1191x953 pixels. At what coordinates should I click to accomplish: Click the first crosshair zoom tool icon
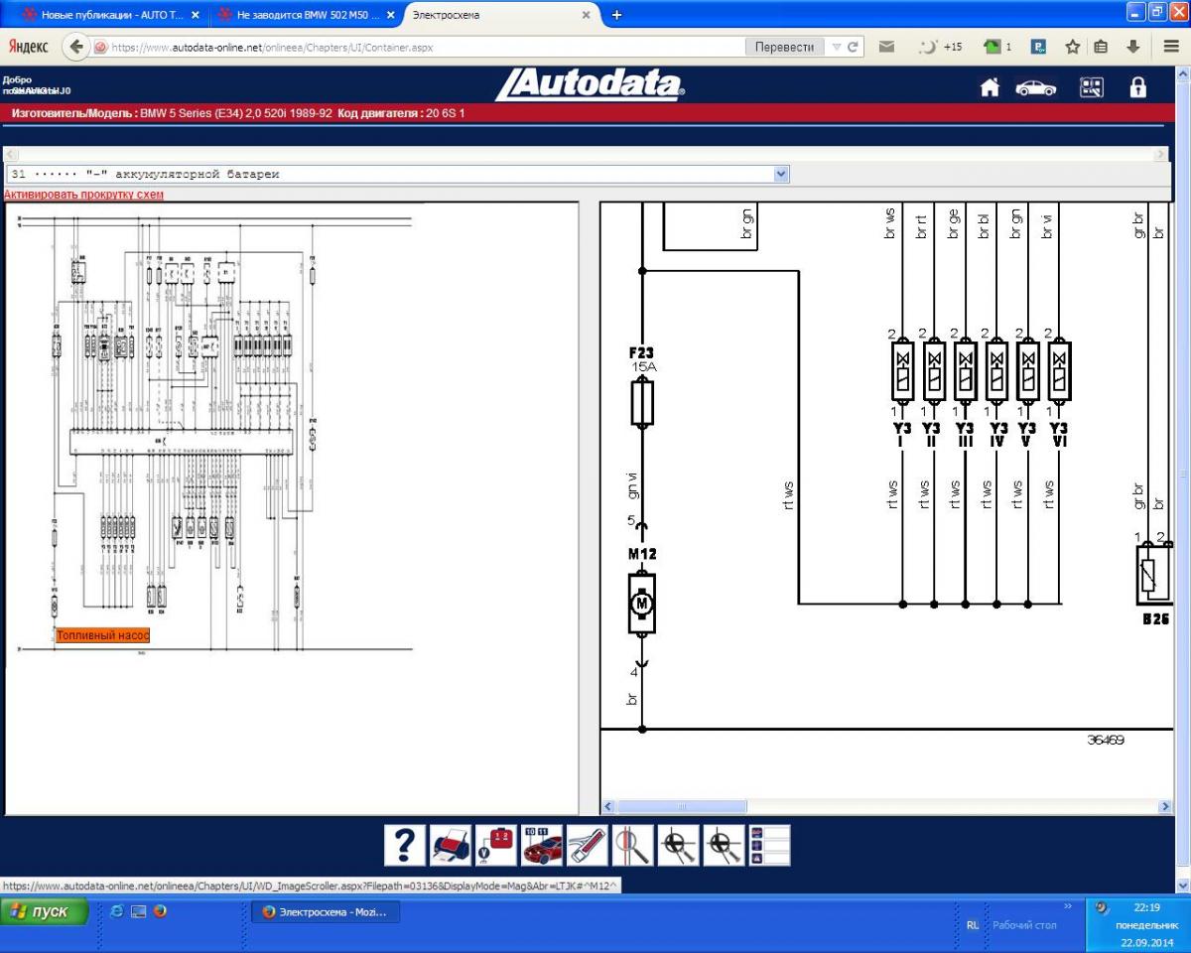click(x=679, y=845)
